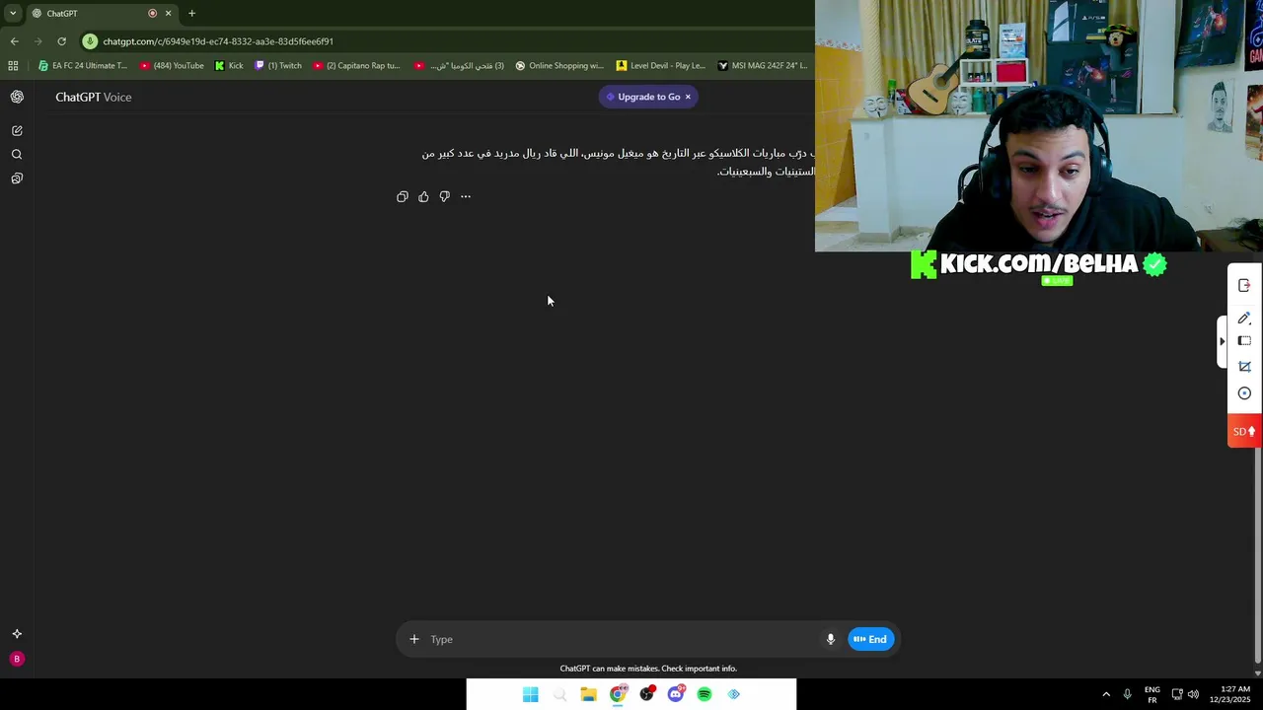Dismiss the Upgrade to Go banner
The height and width of the screenshot is (710, 1263).
coord(688,97)
